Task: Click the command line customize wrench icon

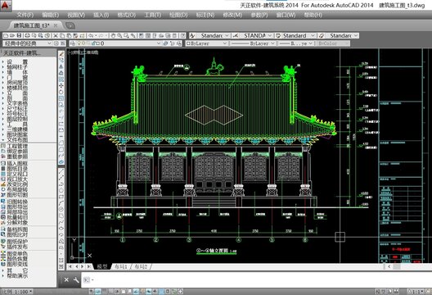Action: click(76, 280)
